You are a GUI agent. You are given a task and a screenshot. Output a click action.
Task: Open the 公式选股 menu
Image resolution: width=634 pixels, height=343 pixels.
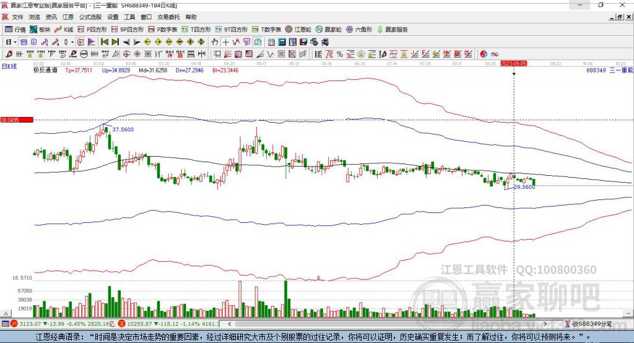[90, 17]
